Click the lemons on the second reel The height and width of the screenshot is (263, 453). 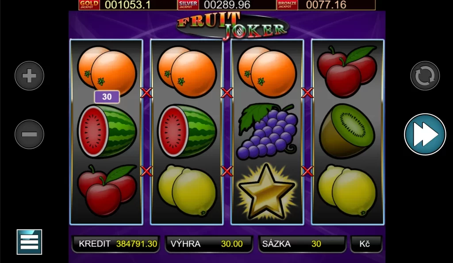tap(187, 190)
